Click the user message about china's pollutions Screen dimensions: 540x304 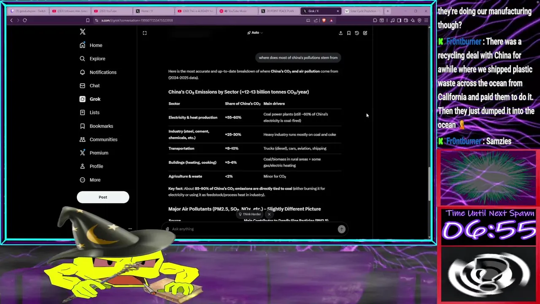pyautogui.click(x=298, y=57)
